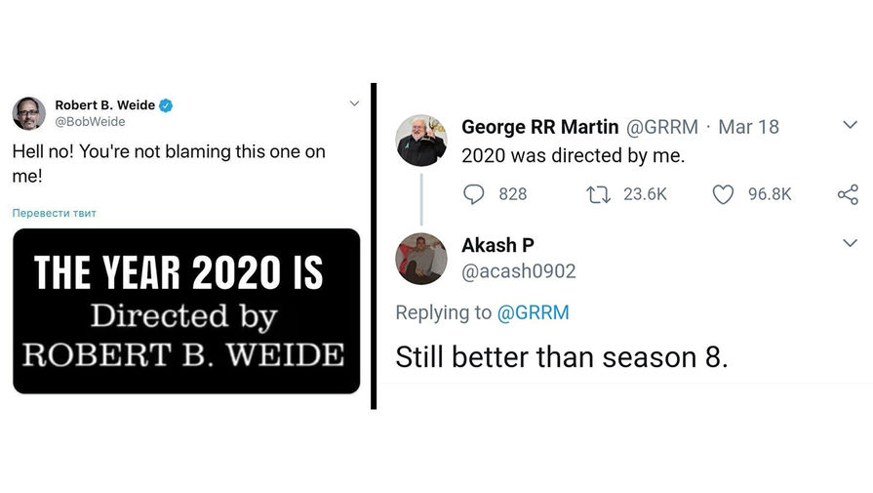The width and height of the screenshot is (873, 493).
Task: Open Robert B. Weide's profile picture
Action: [28, 113]
